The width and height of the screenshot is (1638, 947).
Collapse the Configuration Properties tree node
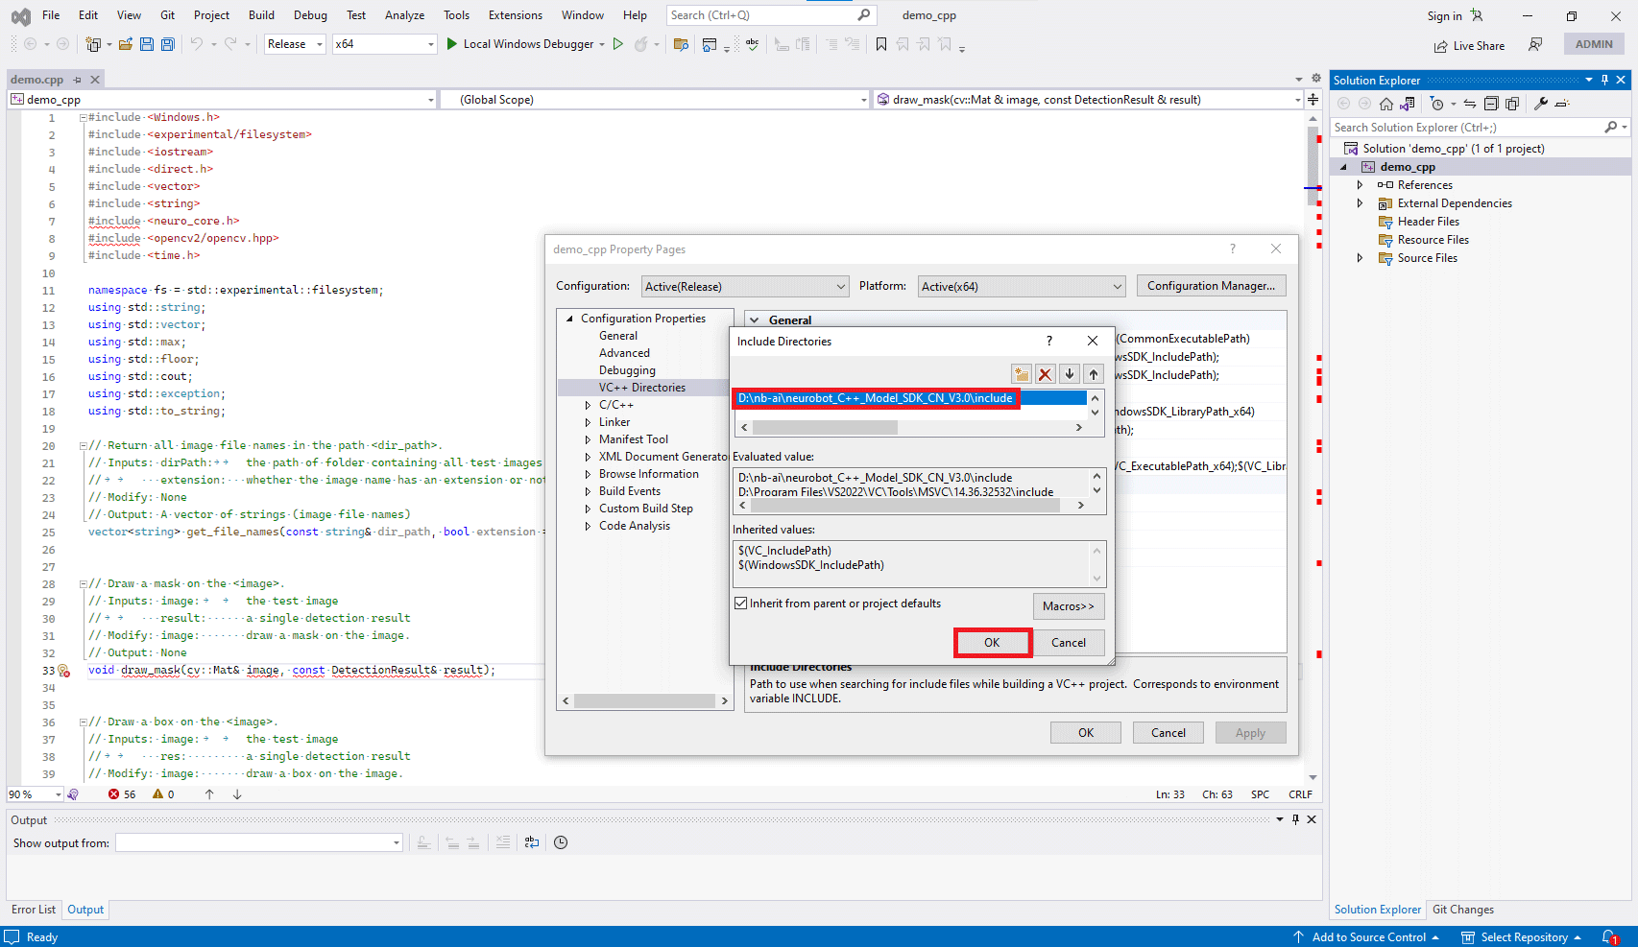pos(569,319)
